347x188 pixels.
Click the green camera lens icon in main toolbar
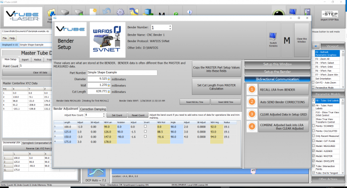(279, 13)
